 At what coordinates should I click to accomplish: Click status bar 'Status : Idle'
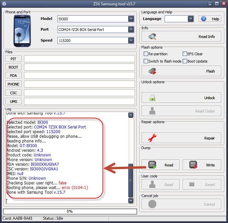coord(53,218)
